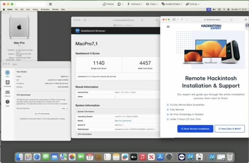Go back in the Hackintosh Safari window
249x163 pixels.
pyautogui.click(x=182, y=19)
